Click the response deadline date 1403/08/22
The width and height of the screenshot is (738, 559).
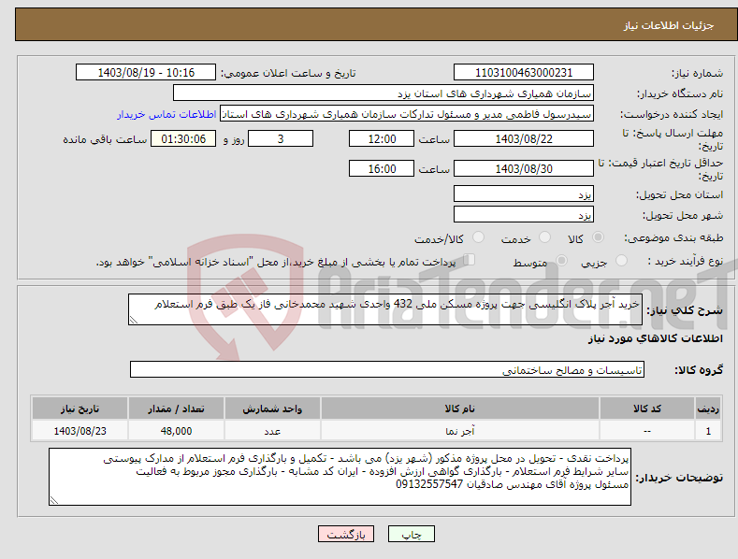pos(524,138)
